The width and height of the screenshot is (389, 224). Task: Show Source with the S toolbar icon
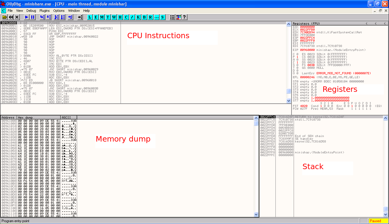[163, 17]
